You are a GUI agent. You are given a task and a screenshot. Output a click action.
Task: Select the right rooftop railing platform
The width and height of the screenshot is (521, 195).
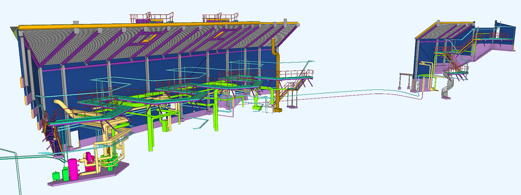220,18
